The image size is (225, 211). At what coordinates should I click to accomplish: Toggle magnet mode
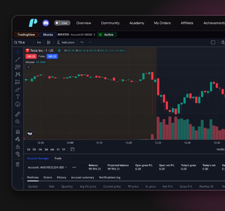click(x=18, y=132)
